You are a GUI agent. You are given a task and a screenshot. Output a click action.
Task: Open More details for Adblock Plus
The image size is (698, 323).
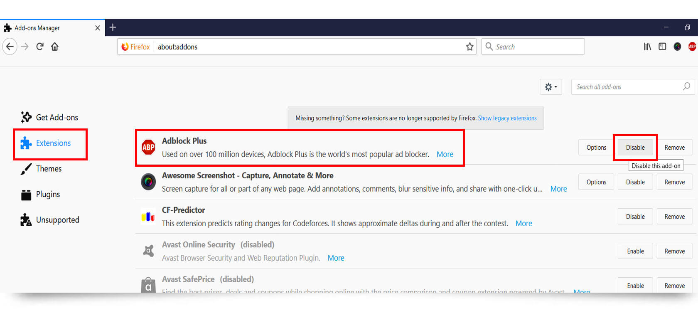445,154
